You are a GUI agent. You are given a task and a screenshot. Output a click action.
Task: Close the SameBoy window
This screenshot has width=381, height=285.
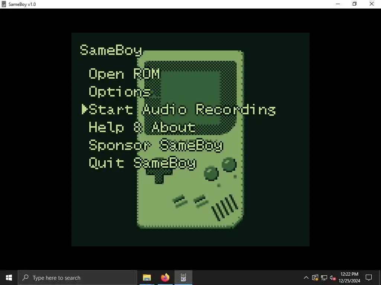tap(372, 4)
